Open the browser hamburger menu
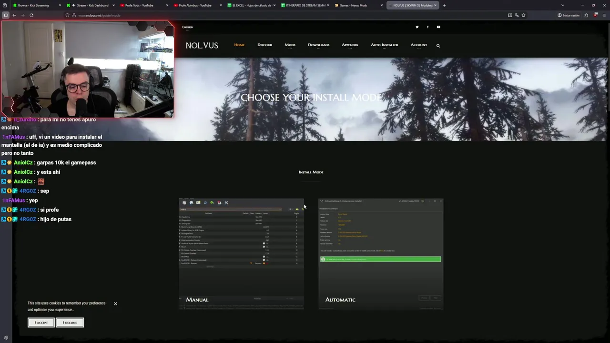This screenshot has width=610, height=343. click(x=604, y=15)
